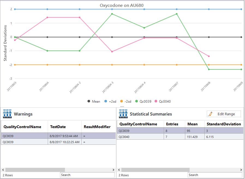Hide the Qc0040 series via legend

tap(163, 102)
